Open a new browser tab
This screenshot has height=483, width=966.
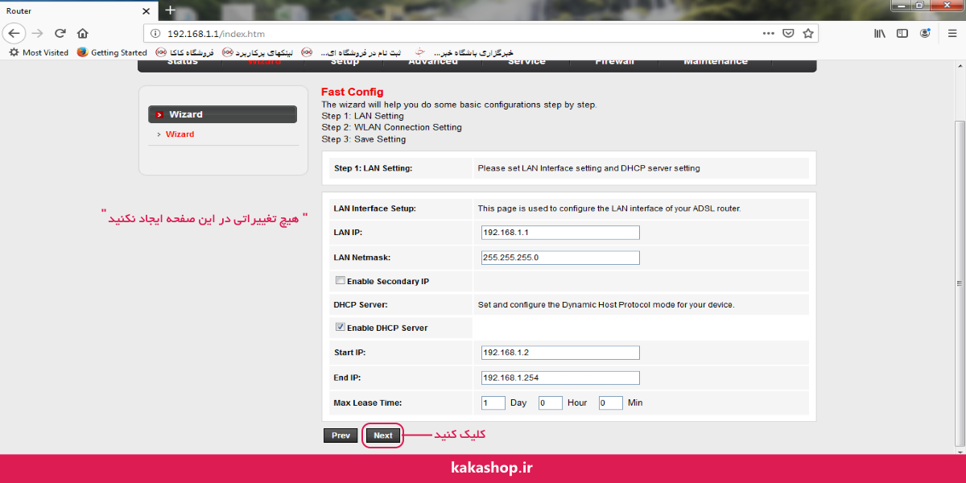tap(170, 10)
